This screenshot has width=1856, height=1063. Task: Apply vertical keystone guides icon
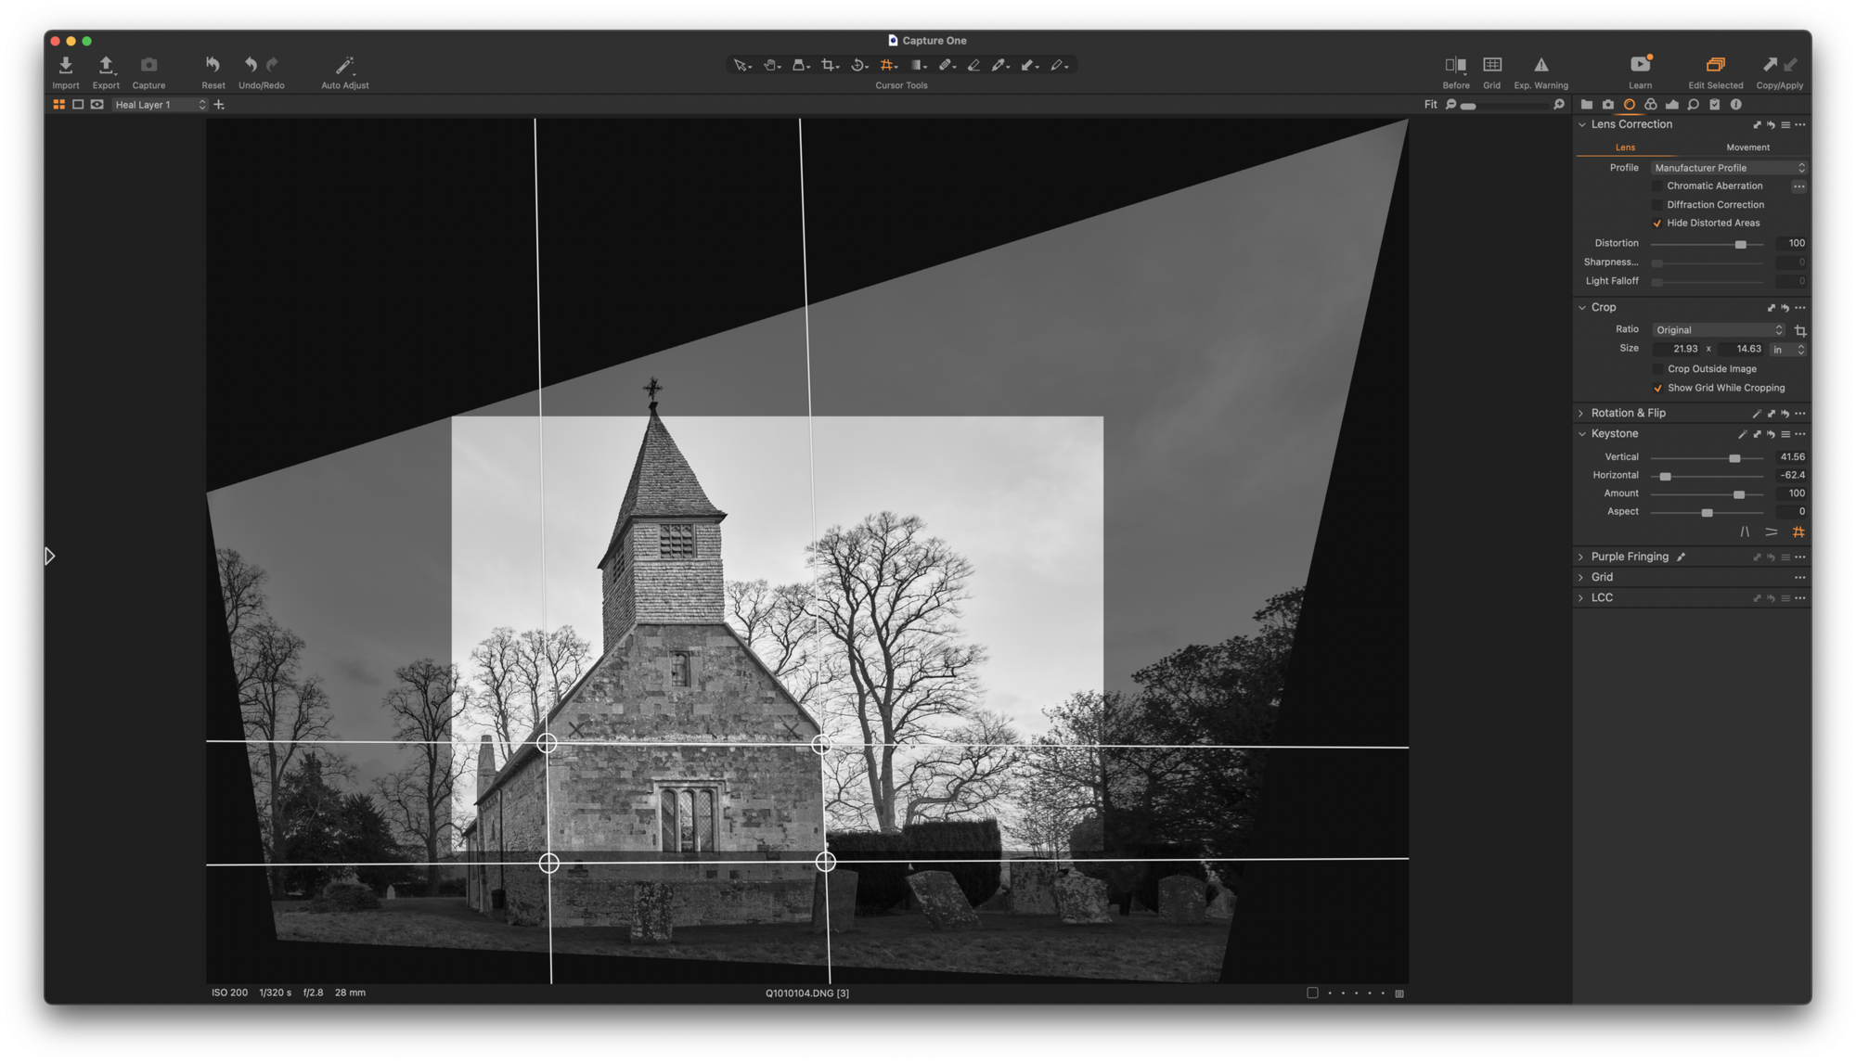[1744, 532]
